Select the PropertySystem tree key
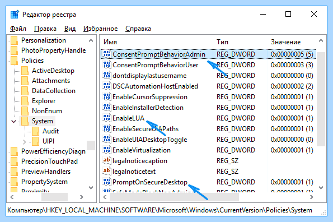Viewport: 333px width, 222px height. (x=44, y=182)
